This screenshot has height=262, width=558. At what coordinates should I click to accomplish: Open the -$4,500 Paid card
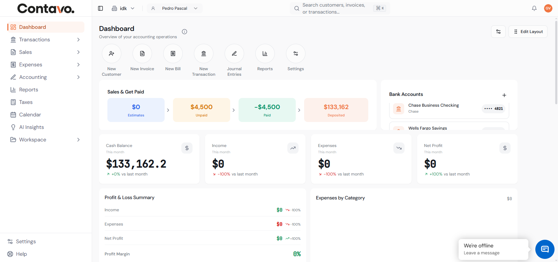267,110
